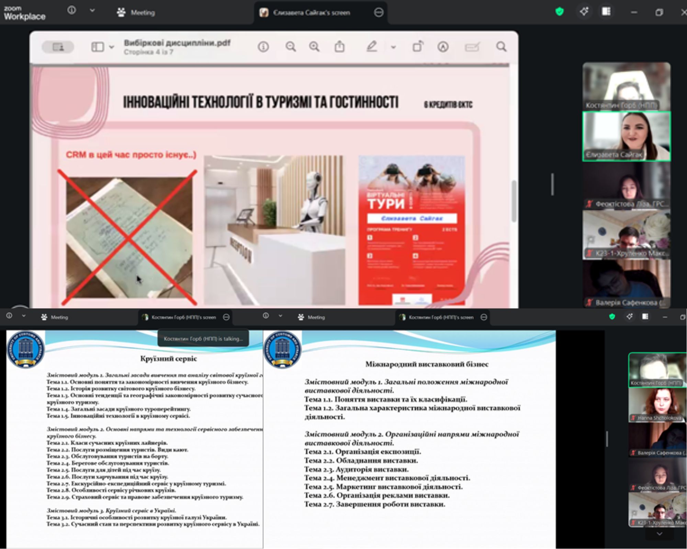
Task: Click the zoom out magnifier in PDF toolbar
Action: coord(291,47)
